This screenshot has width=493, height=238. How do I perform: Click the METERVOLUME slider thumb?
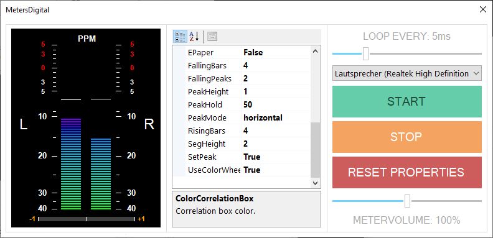pos(407,201)
